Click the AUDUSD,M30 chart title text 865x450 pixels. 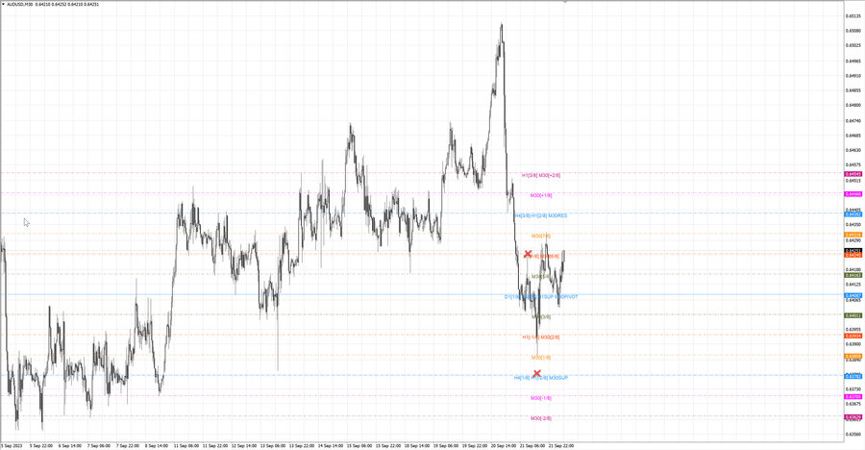[x=20, y=5]
